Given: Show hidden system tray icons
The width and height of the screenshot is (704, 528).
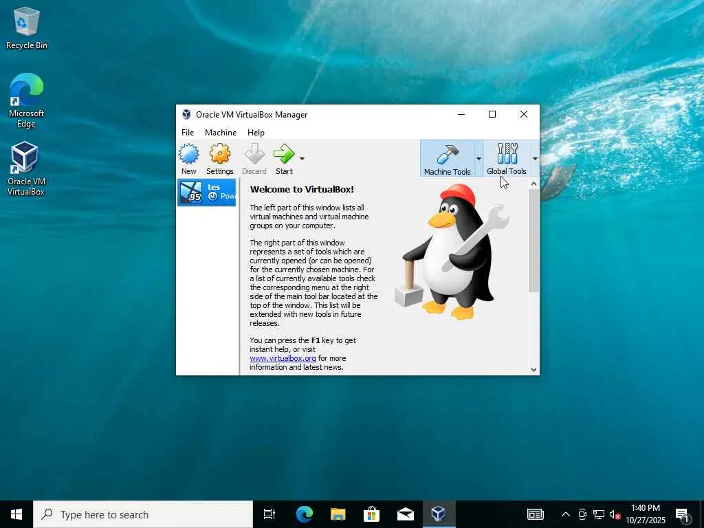Looking at the screenshot, I should click(x=566, y=514).
